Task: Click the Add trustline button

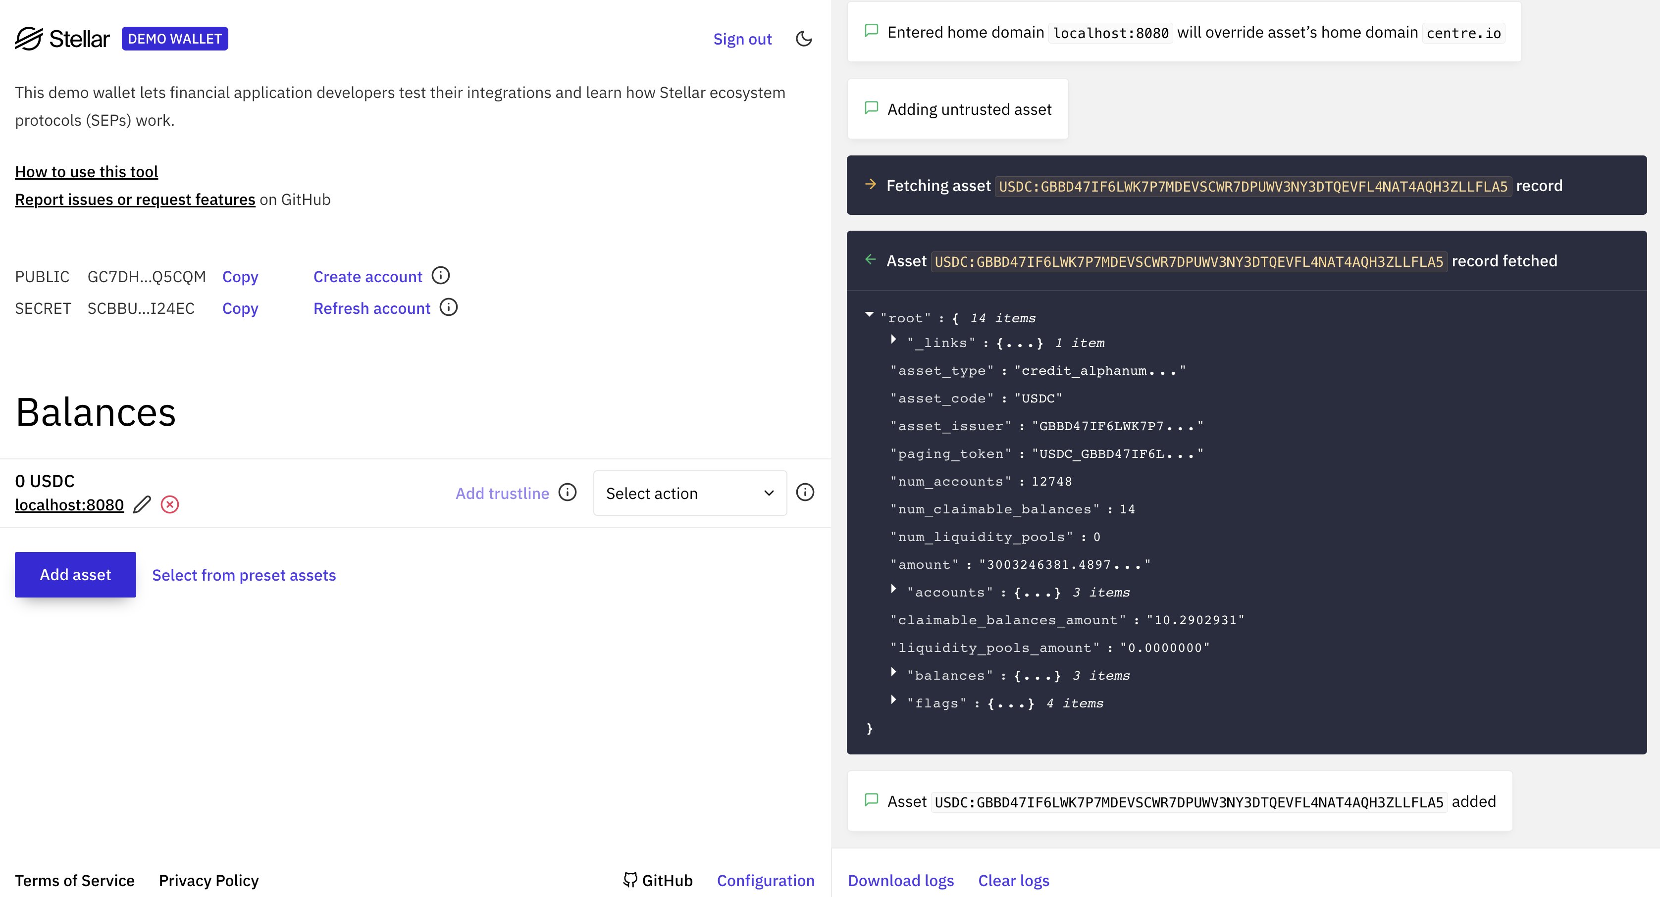Action: [502, 493]
